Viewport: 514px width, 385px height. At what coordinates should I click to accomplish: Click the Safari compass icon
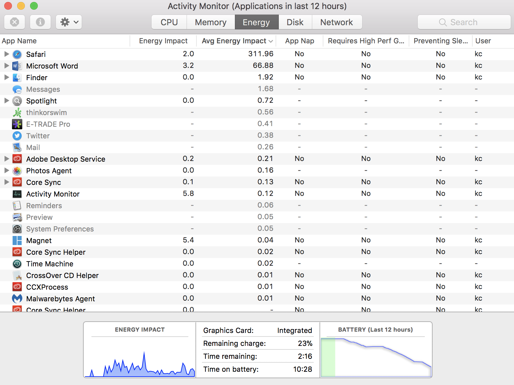tap(17, 54)
